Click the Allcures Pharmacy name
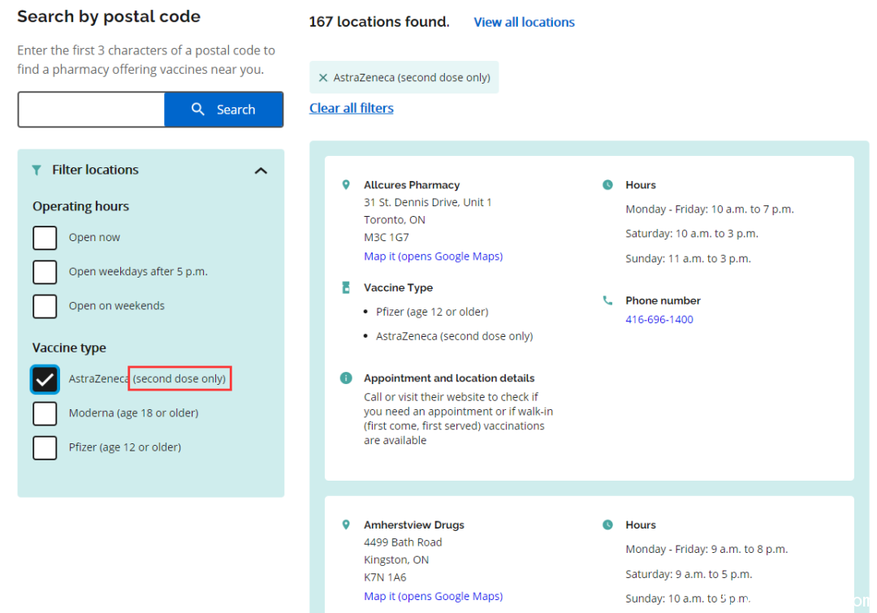Viewport: 877px width, 613px height. pyautogui.click(x=412, y=185)
